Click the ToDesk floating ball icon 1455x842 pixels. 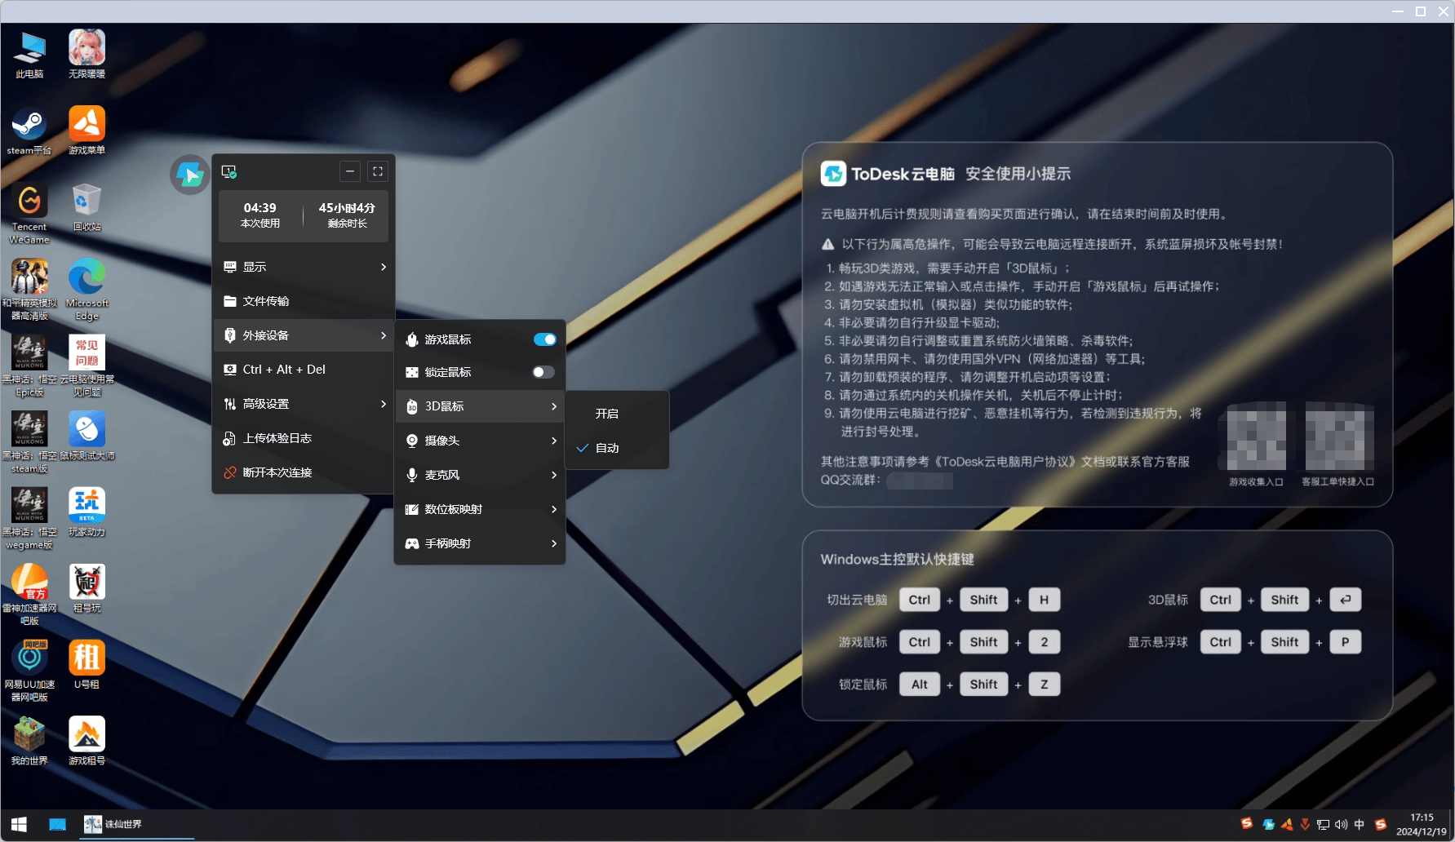click(190, 175)
